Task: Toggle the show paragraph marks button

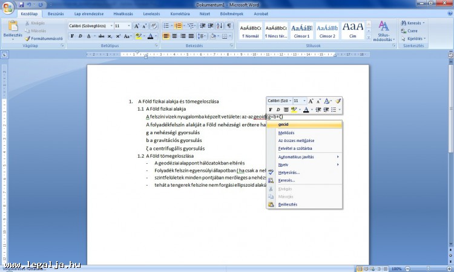Action: [229, 26]
